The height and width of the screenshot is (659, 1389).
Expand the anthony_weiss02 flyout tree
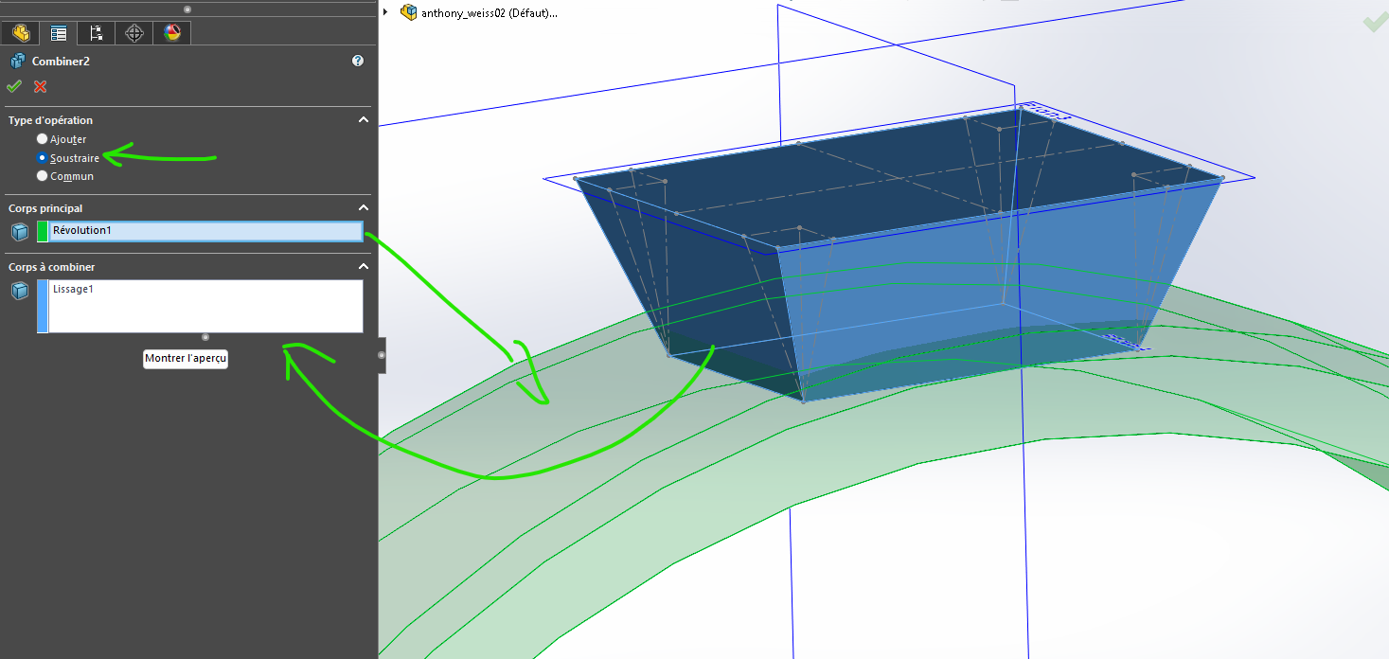pos(385,12)
